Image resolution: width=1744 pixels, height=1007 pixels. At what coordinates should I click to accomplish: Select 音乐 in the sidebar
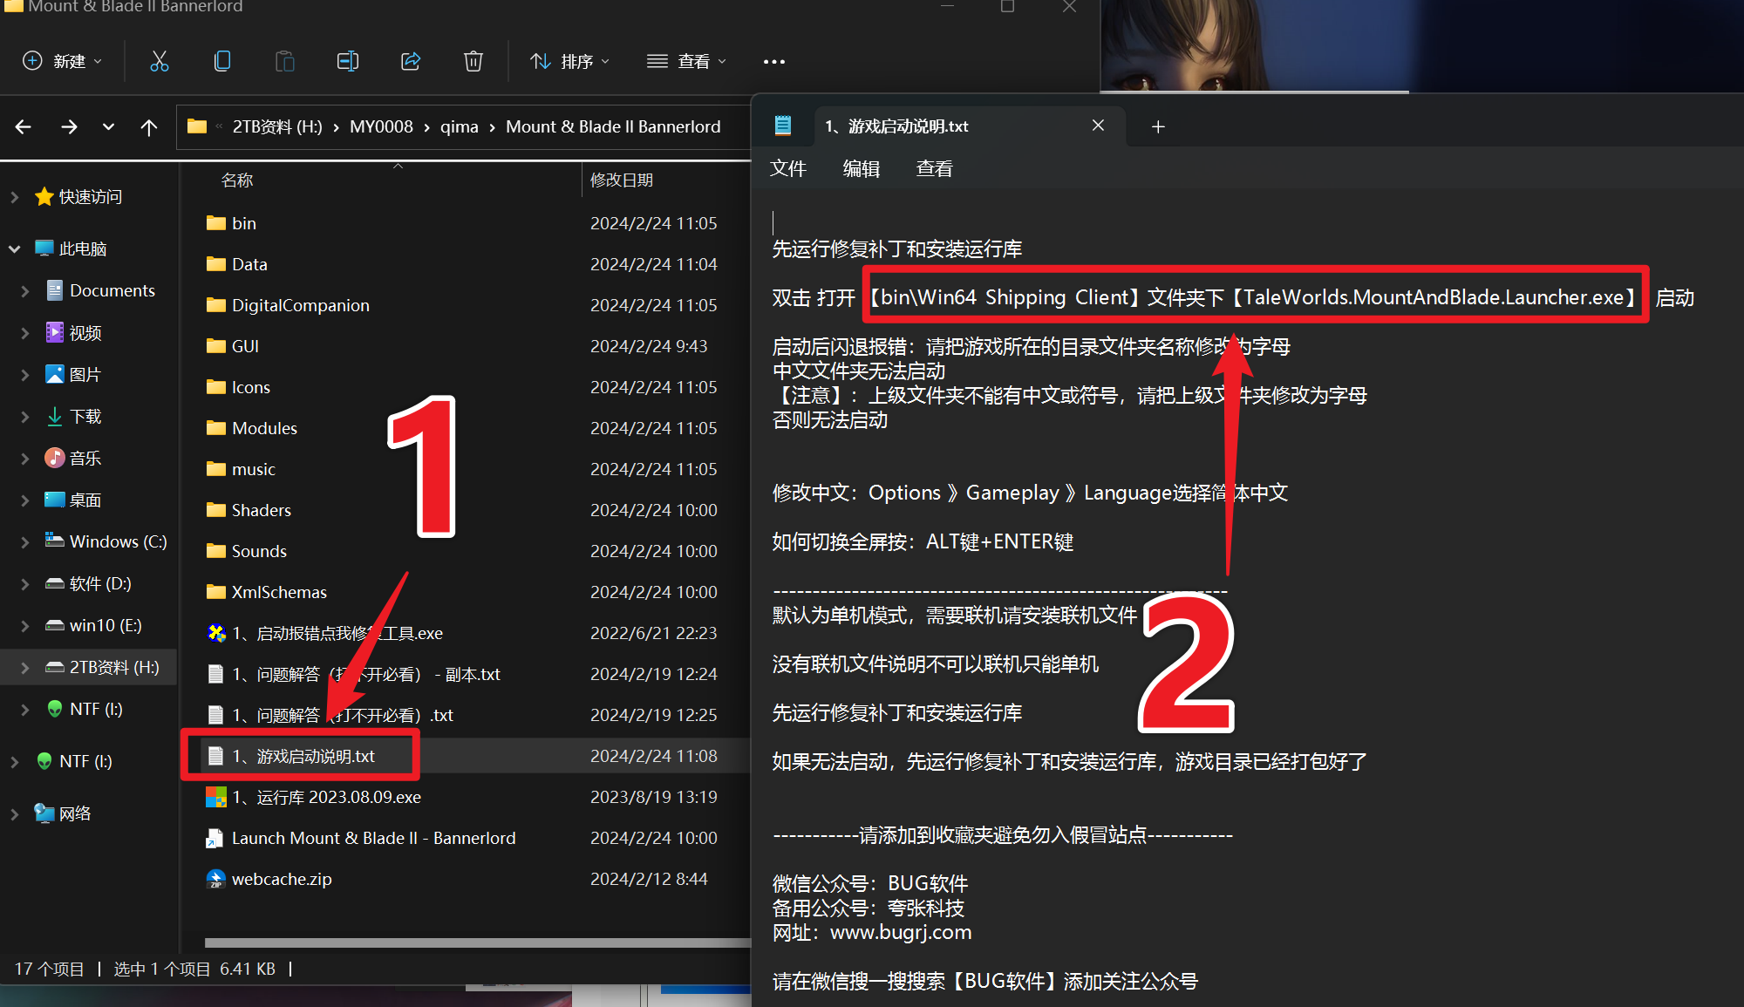point(84,458)
